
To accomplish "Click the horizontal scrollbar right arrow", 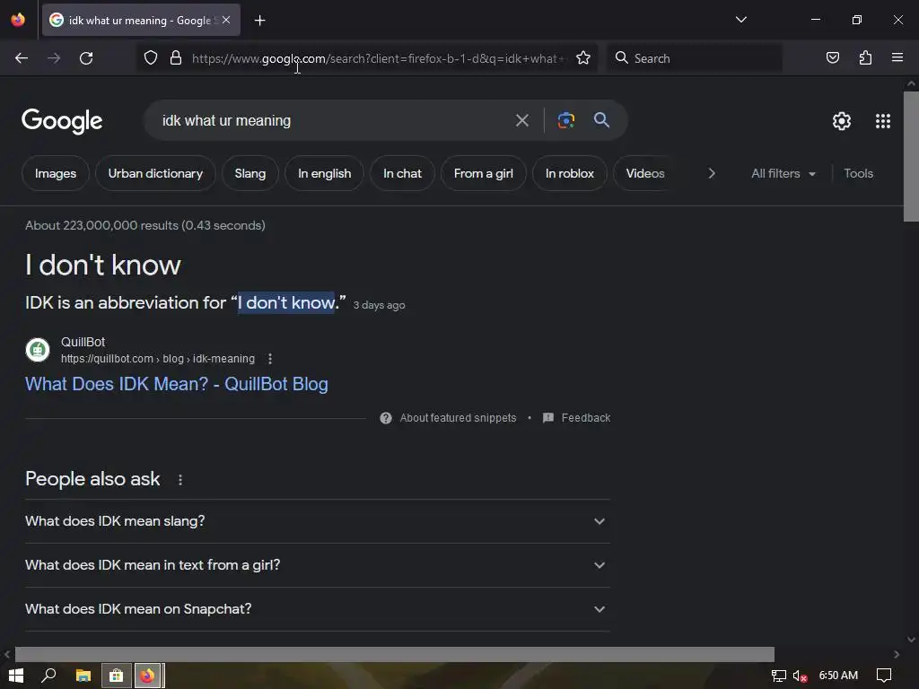I will (x=897, y=654).
